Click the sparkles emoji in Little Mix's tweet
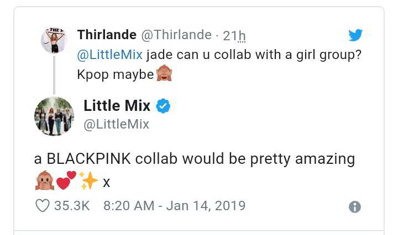The height and width of the screenshot is (235, 398). point(88,180)
